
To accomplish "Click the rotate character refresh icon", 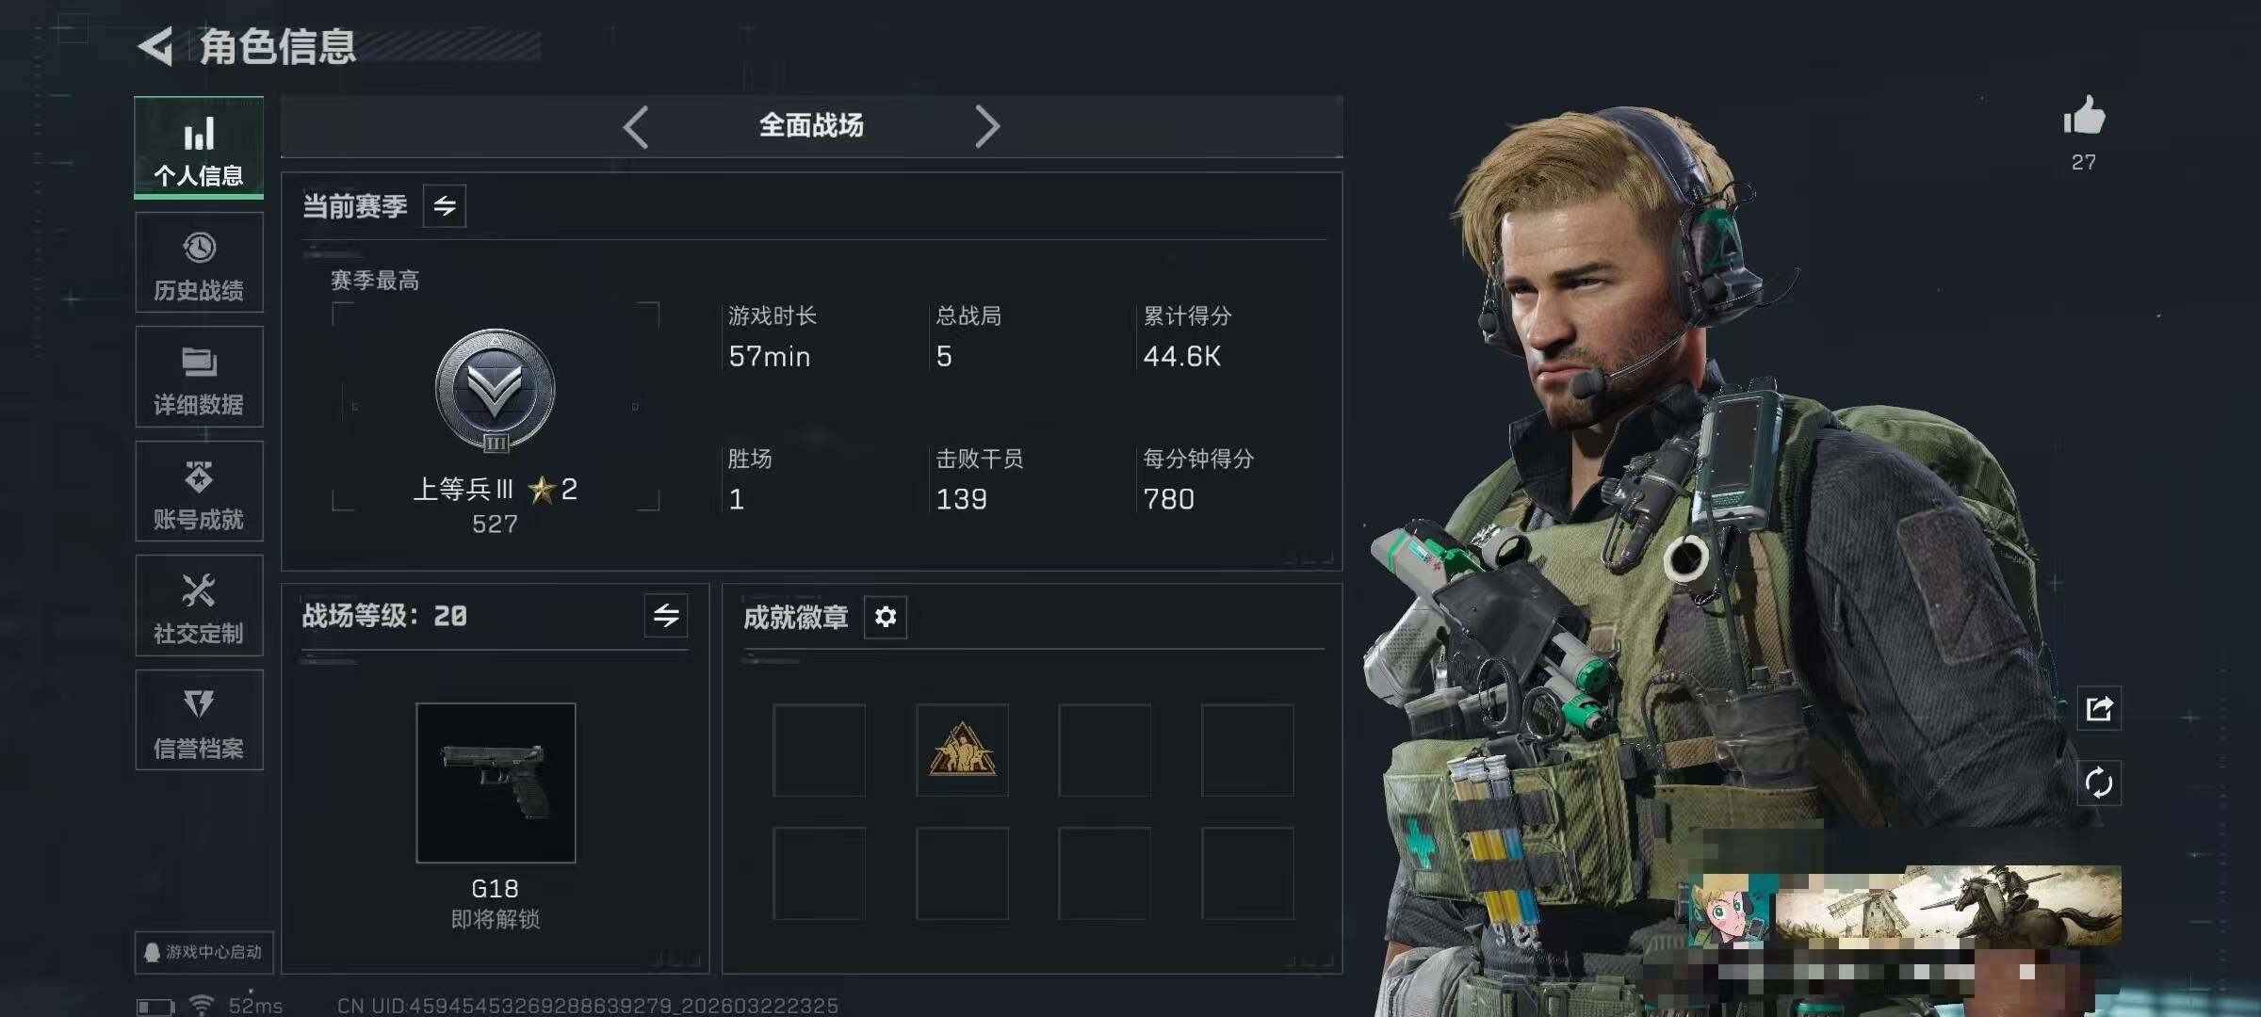I will point(2099,783).
